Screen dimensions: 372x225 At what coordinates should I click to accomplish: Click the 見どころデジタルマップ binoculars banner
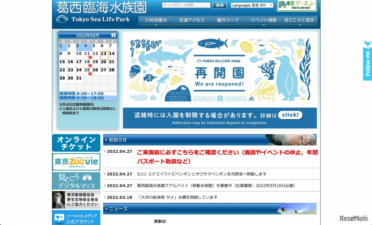(x=76, y=180)
